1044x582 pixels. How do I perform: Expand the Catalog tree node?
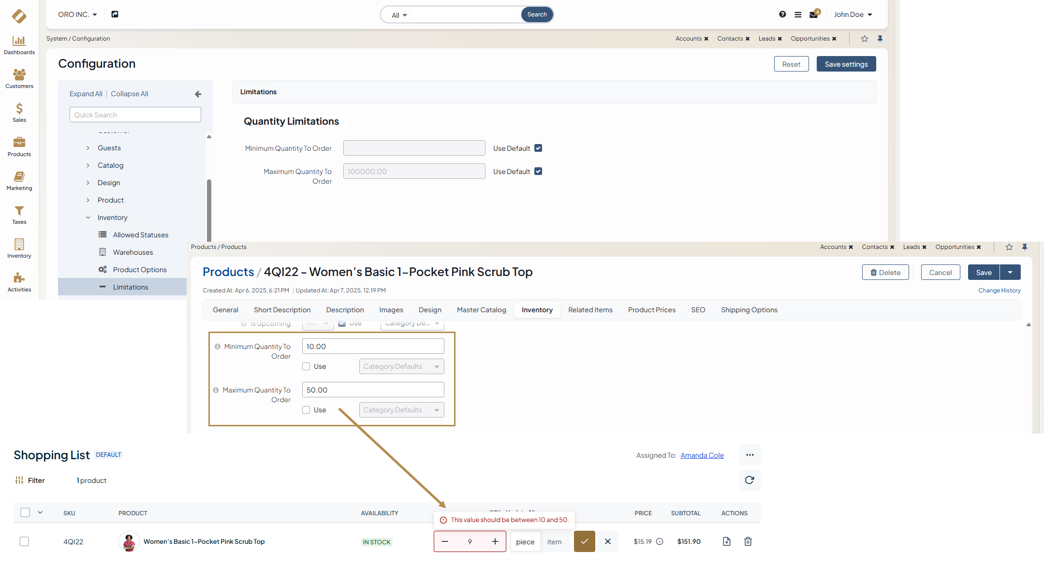[x=88, y=165]
